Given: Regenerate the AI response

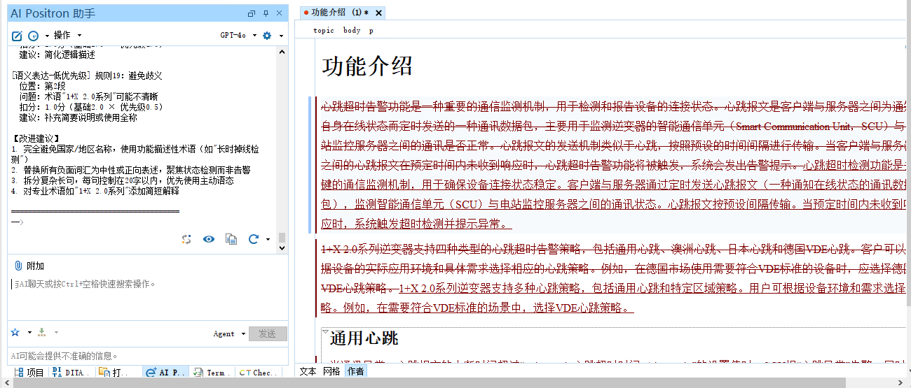Looking at the screenshot, I should [x=254, y=239].
